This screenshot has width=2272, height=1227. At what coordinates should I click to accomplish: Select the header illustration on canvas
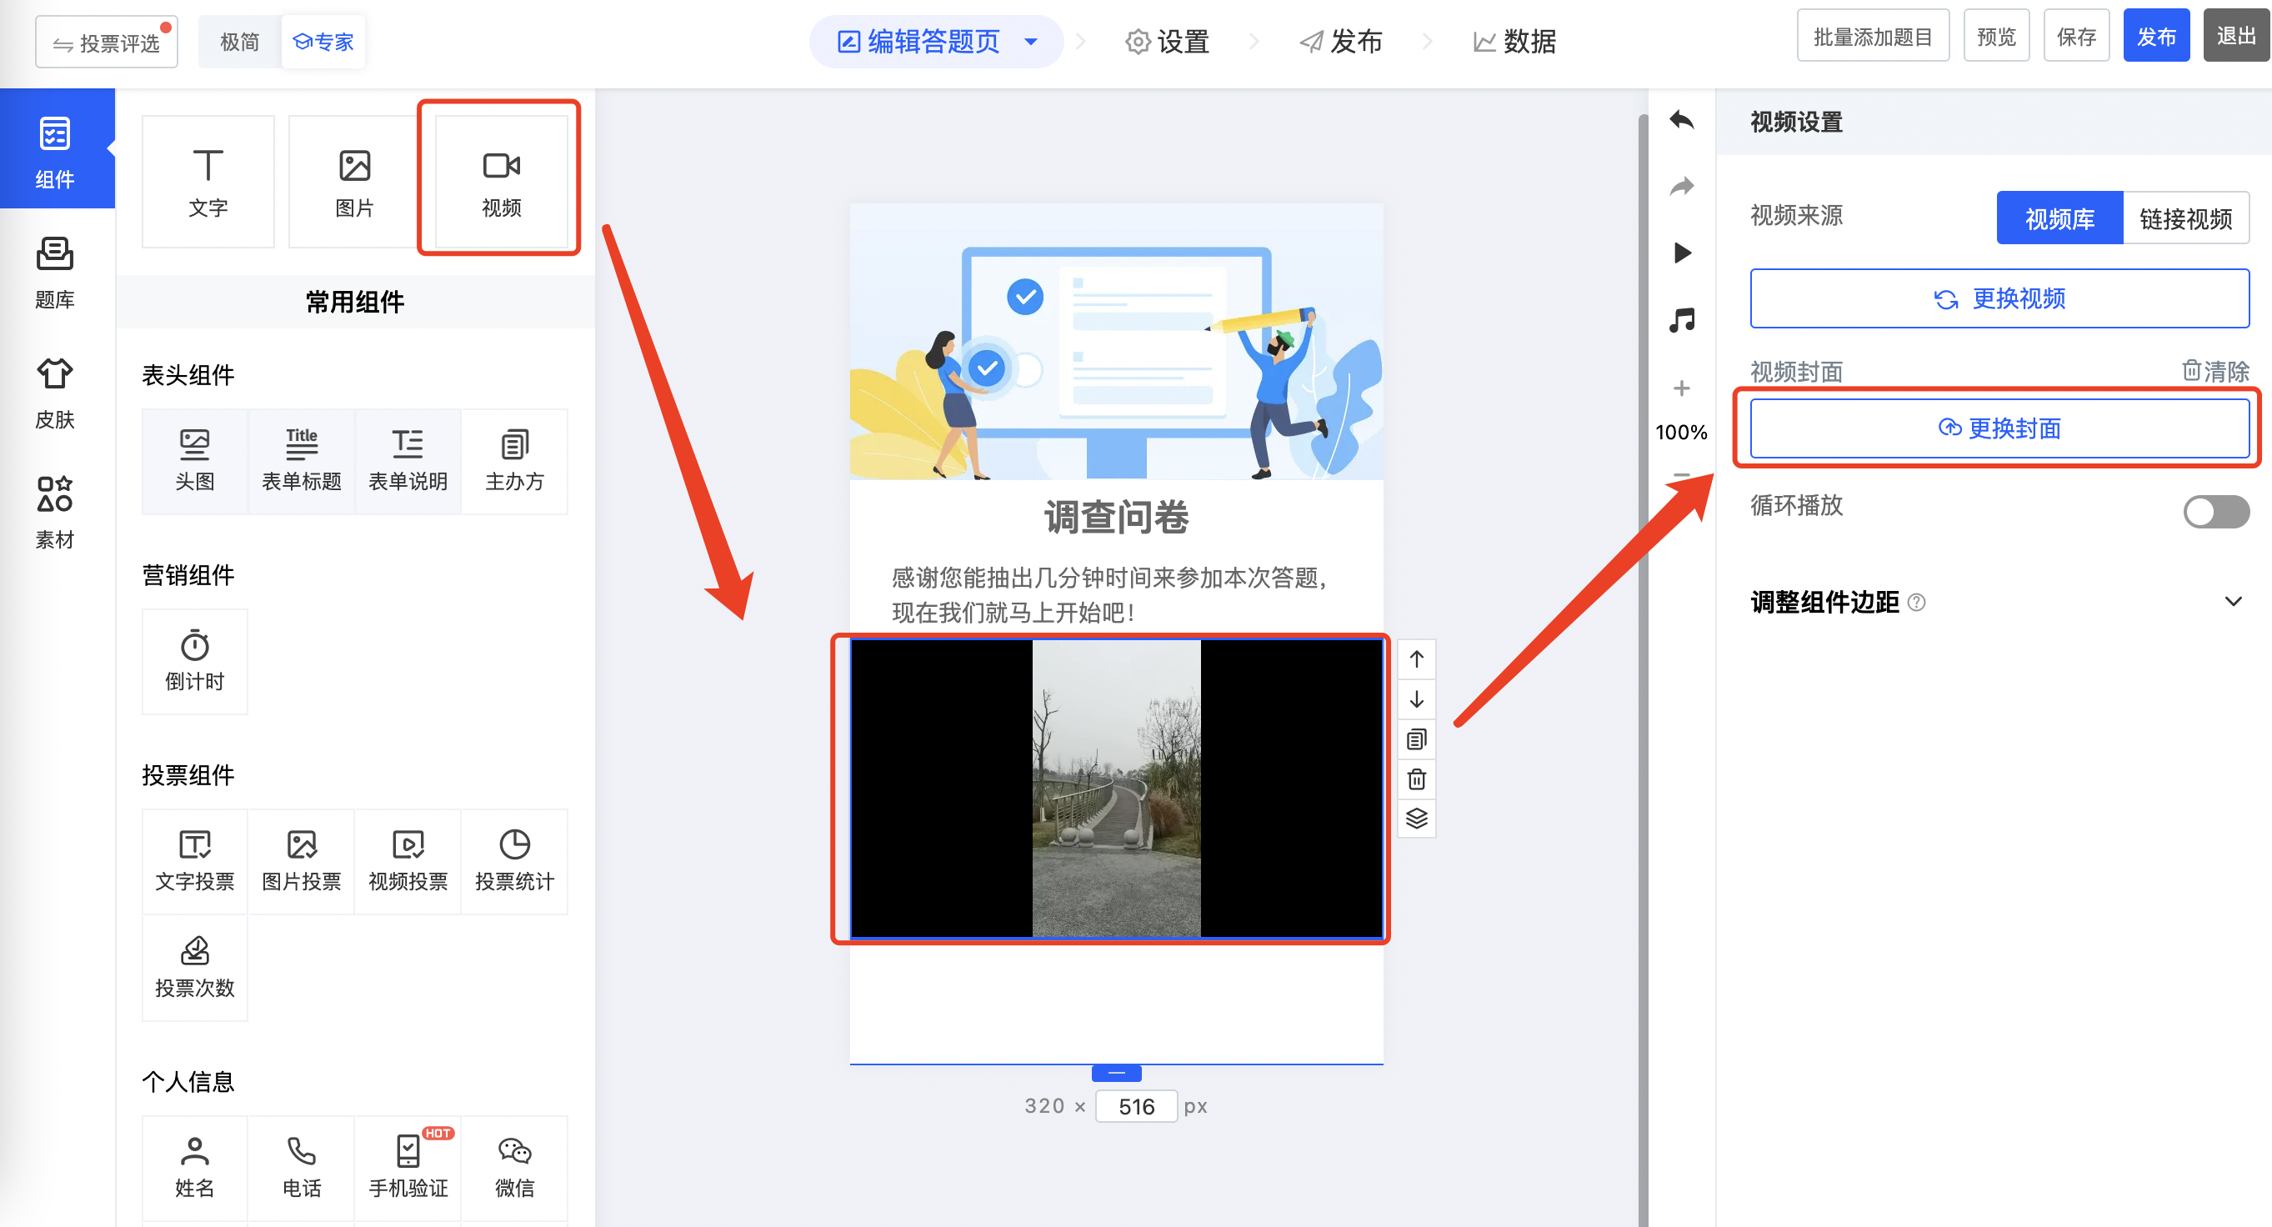1117,343
